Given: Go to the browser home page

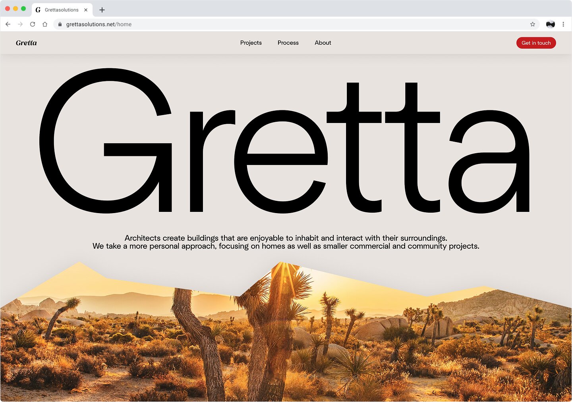Looking at the screenshot, I should tap(45, 24).
